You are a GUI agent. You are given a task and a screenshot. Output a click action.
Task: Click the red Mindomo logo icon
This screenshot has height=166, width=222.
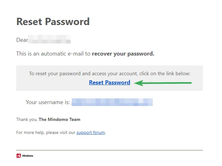coord(18,156)
